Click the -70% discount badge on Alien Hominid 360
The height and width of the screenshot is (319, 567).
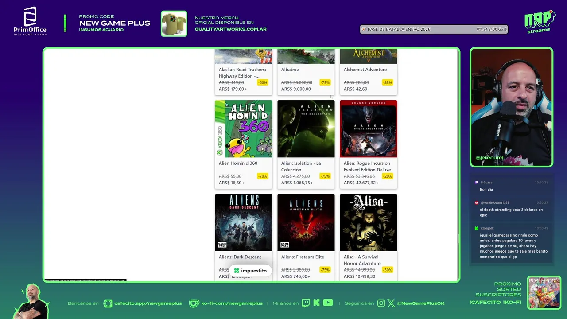263,176
